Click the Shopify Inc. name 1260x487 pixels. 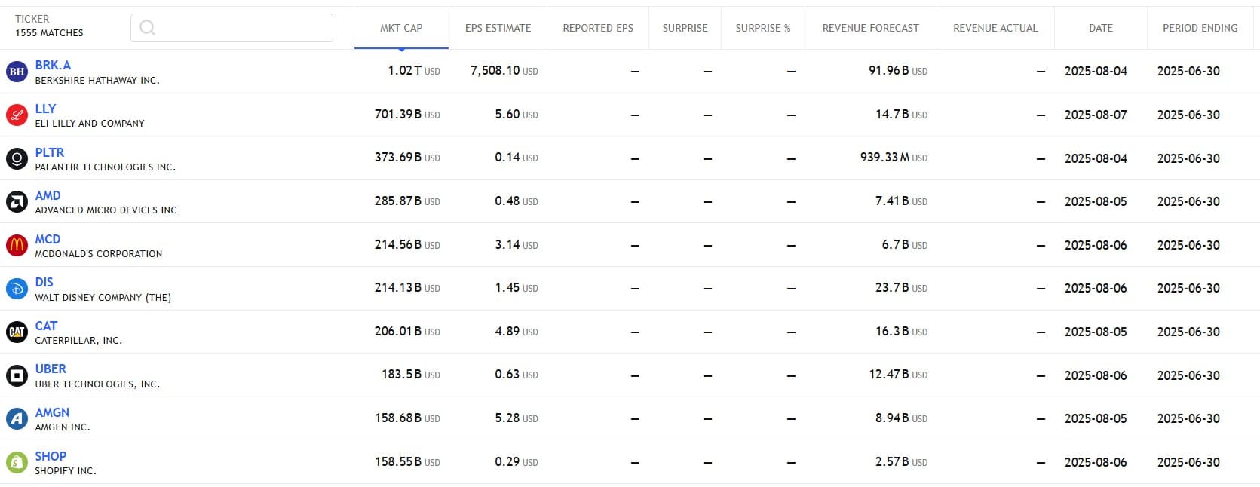(66, 471)
